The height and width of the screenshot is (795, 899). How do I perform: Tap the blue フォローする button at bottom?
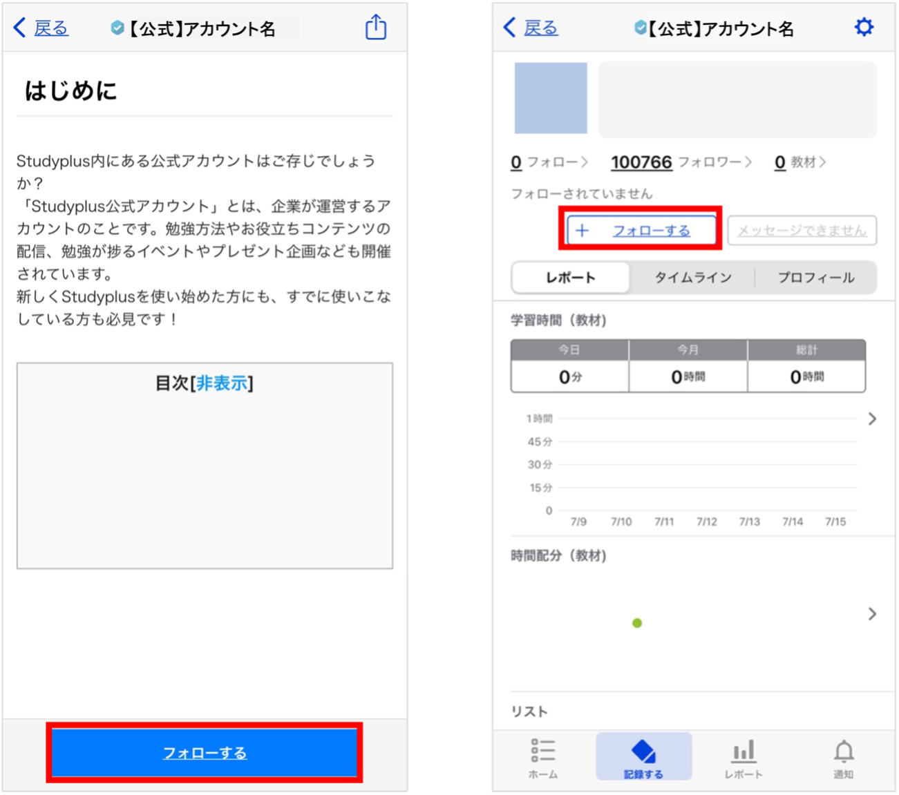205,752
